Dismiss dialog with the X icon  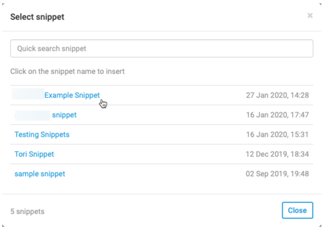pyautogui.click(x=310, y=16)
